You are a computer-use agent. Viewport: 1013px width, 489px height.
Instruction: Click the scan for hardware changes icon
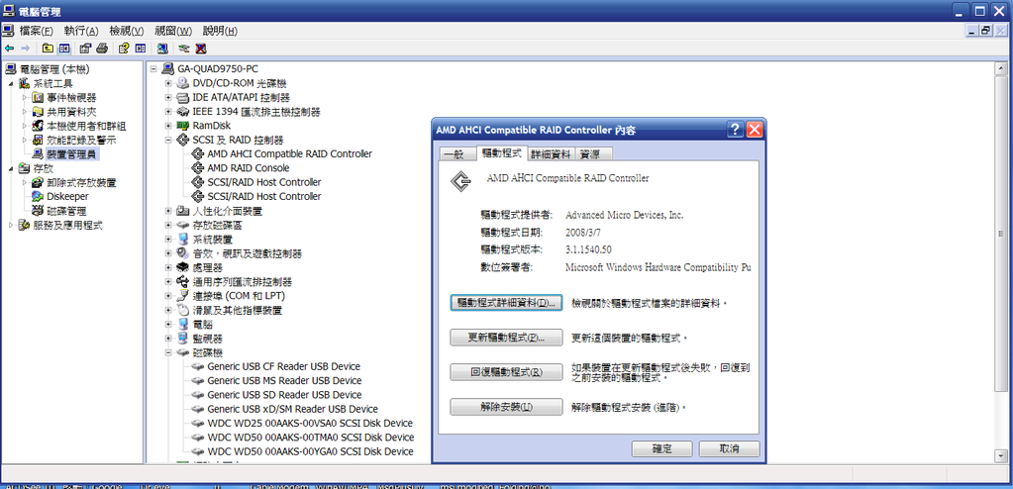click(x=162, y=49)
